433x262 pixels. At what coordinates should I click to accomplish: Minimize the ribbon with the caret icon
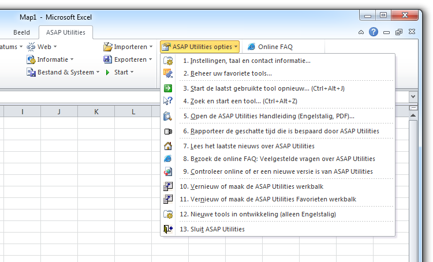(x=361, y=32)
